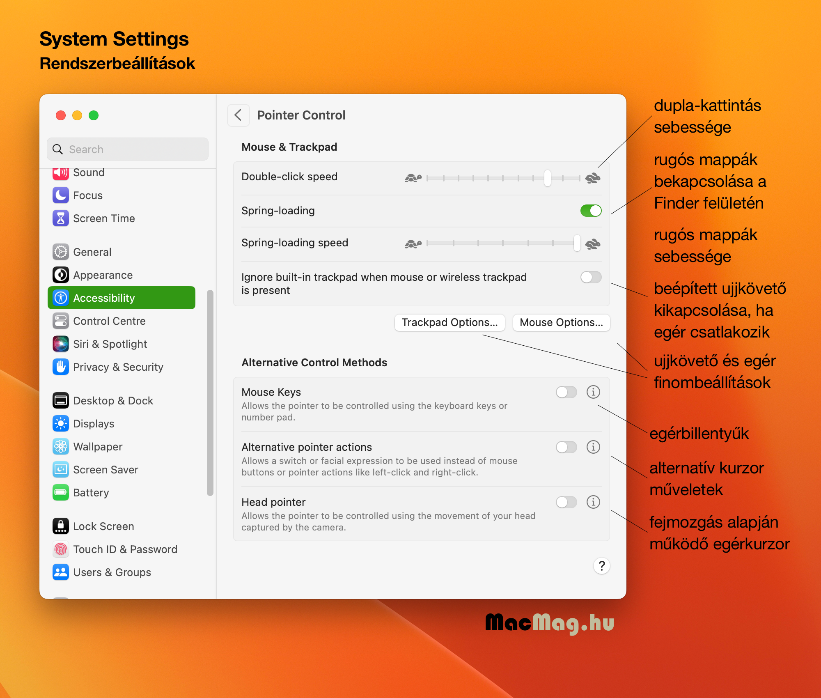The width and height of the screenshot is (821, 698).
Task: Click the Head pointer info icon
Action: pos(593,502)
